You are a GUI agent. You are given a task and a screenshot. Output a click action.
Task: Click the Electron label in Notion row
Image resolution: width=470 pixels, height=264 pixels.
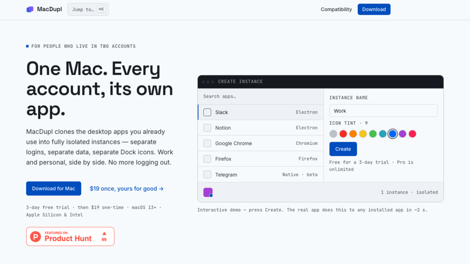[x=306, y=128]
